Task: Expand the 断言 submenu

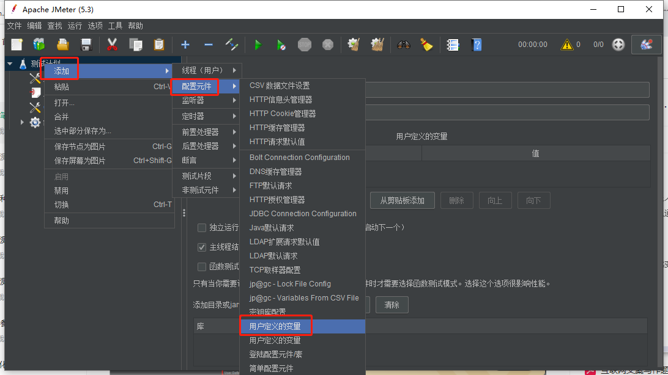Action: point(207,160)
